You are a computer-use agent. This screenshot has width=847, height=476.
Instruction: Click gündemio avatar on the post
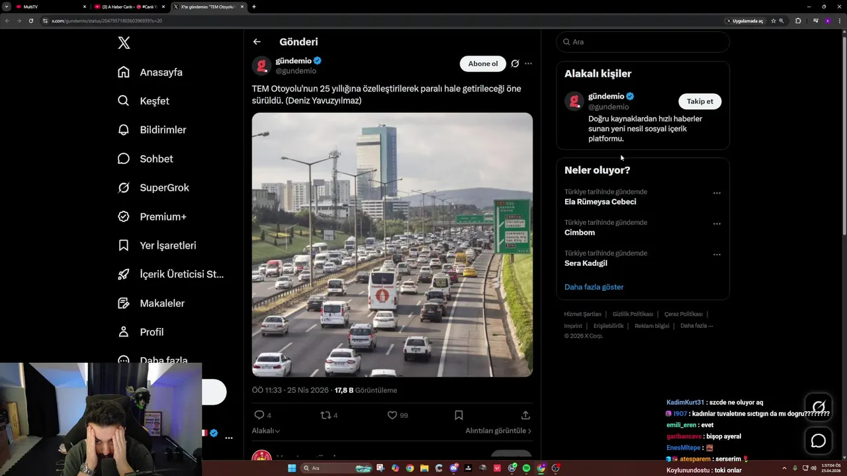click(261, 65)
